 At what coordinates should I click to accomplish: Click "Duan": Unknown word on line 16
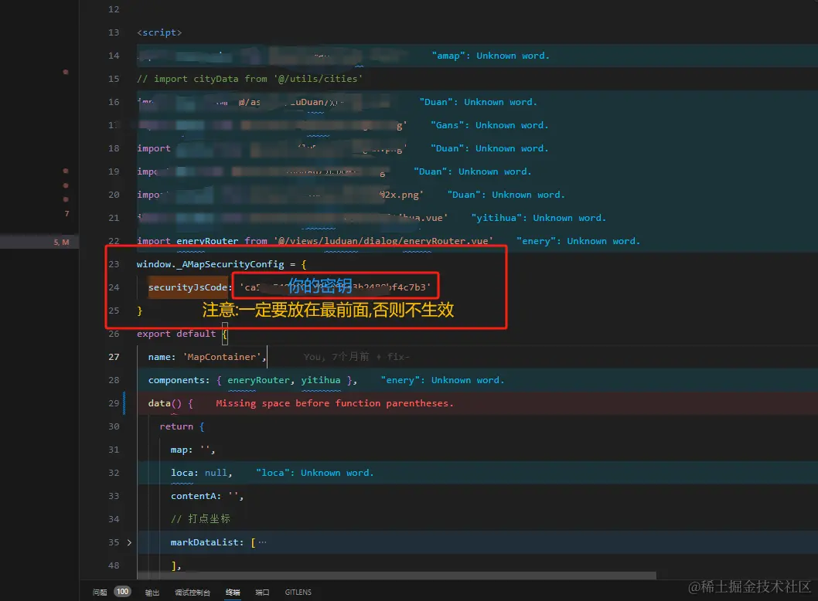coord(478,102)
